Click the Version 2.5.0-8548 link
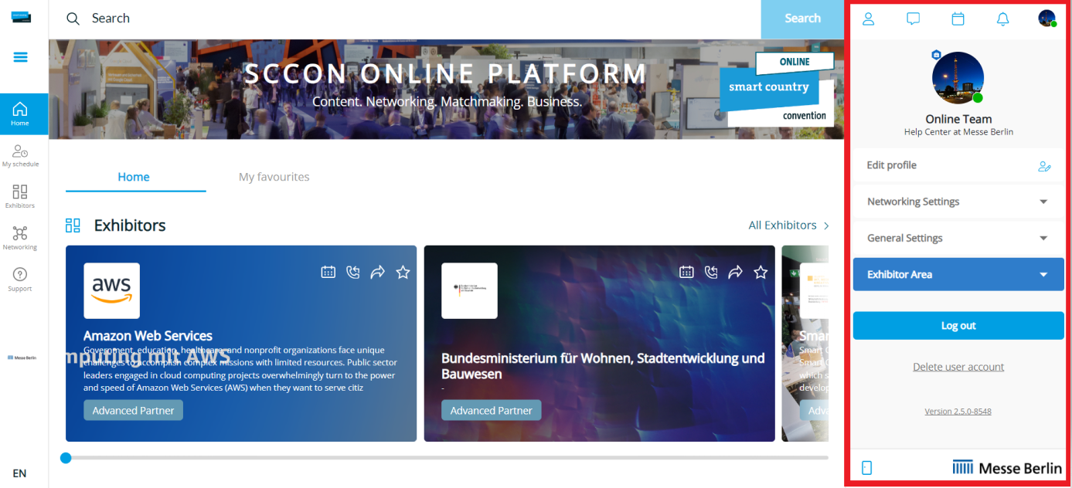Screen dimensions: 1072x488 click(958, 412)
